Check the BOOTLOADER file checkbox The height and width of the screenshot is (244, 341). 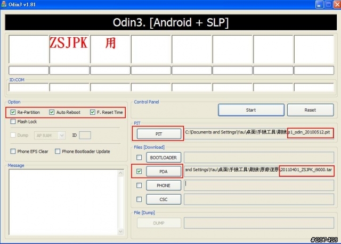[139, 157]
